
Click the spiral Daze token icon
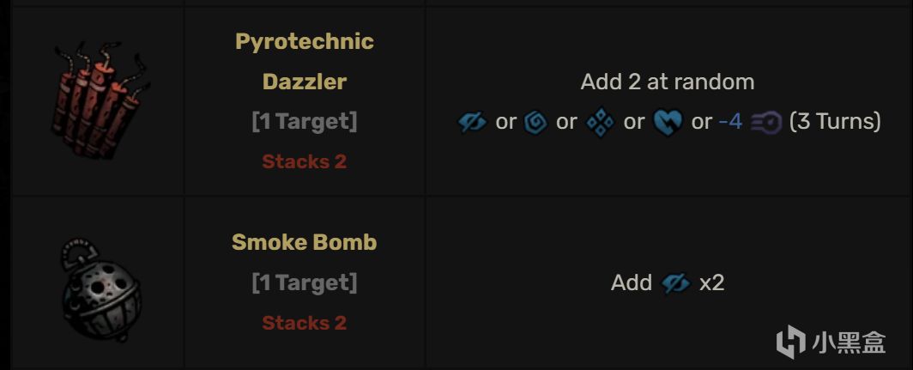click(x=535, y=122)
